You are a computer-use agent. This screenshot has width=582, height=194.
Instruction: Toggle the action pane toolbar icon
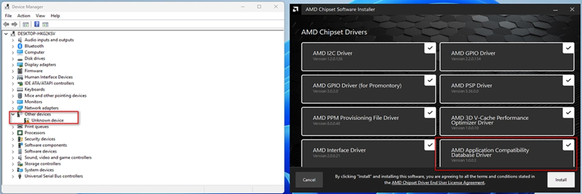(x=45, y=24)
